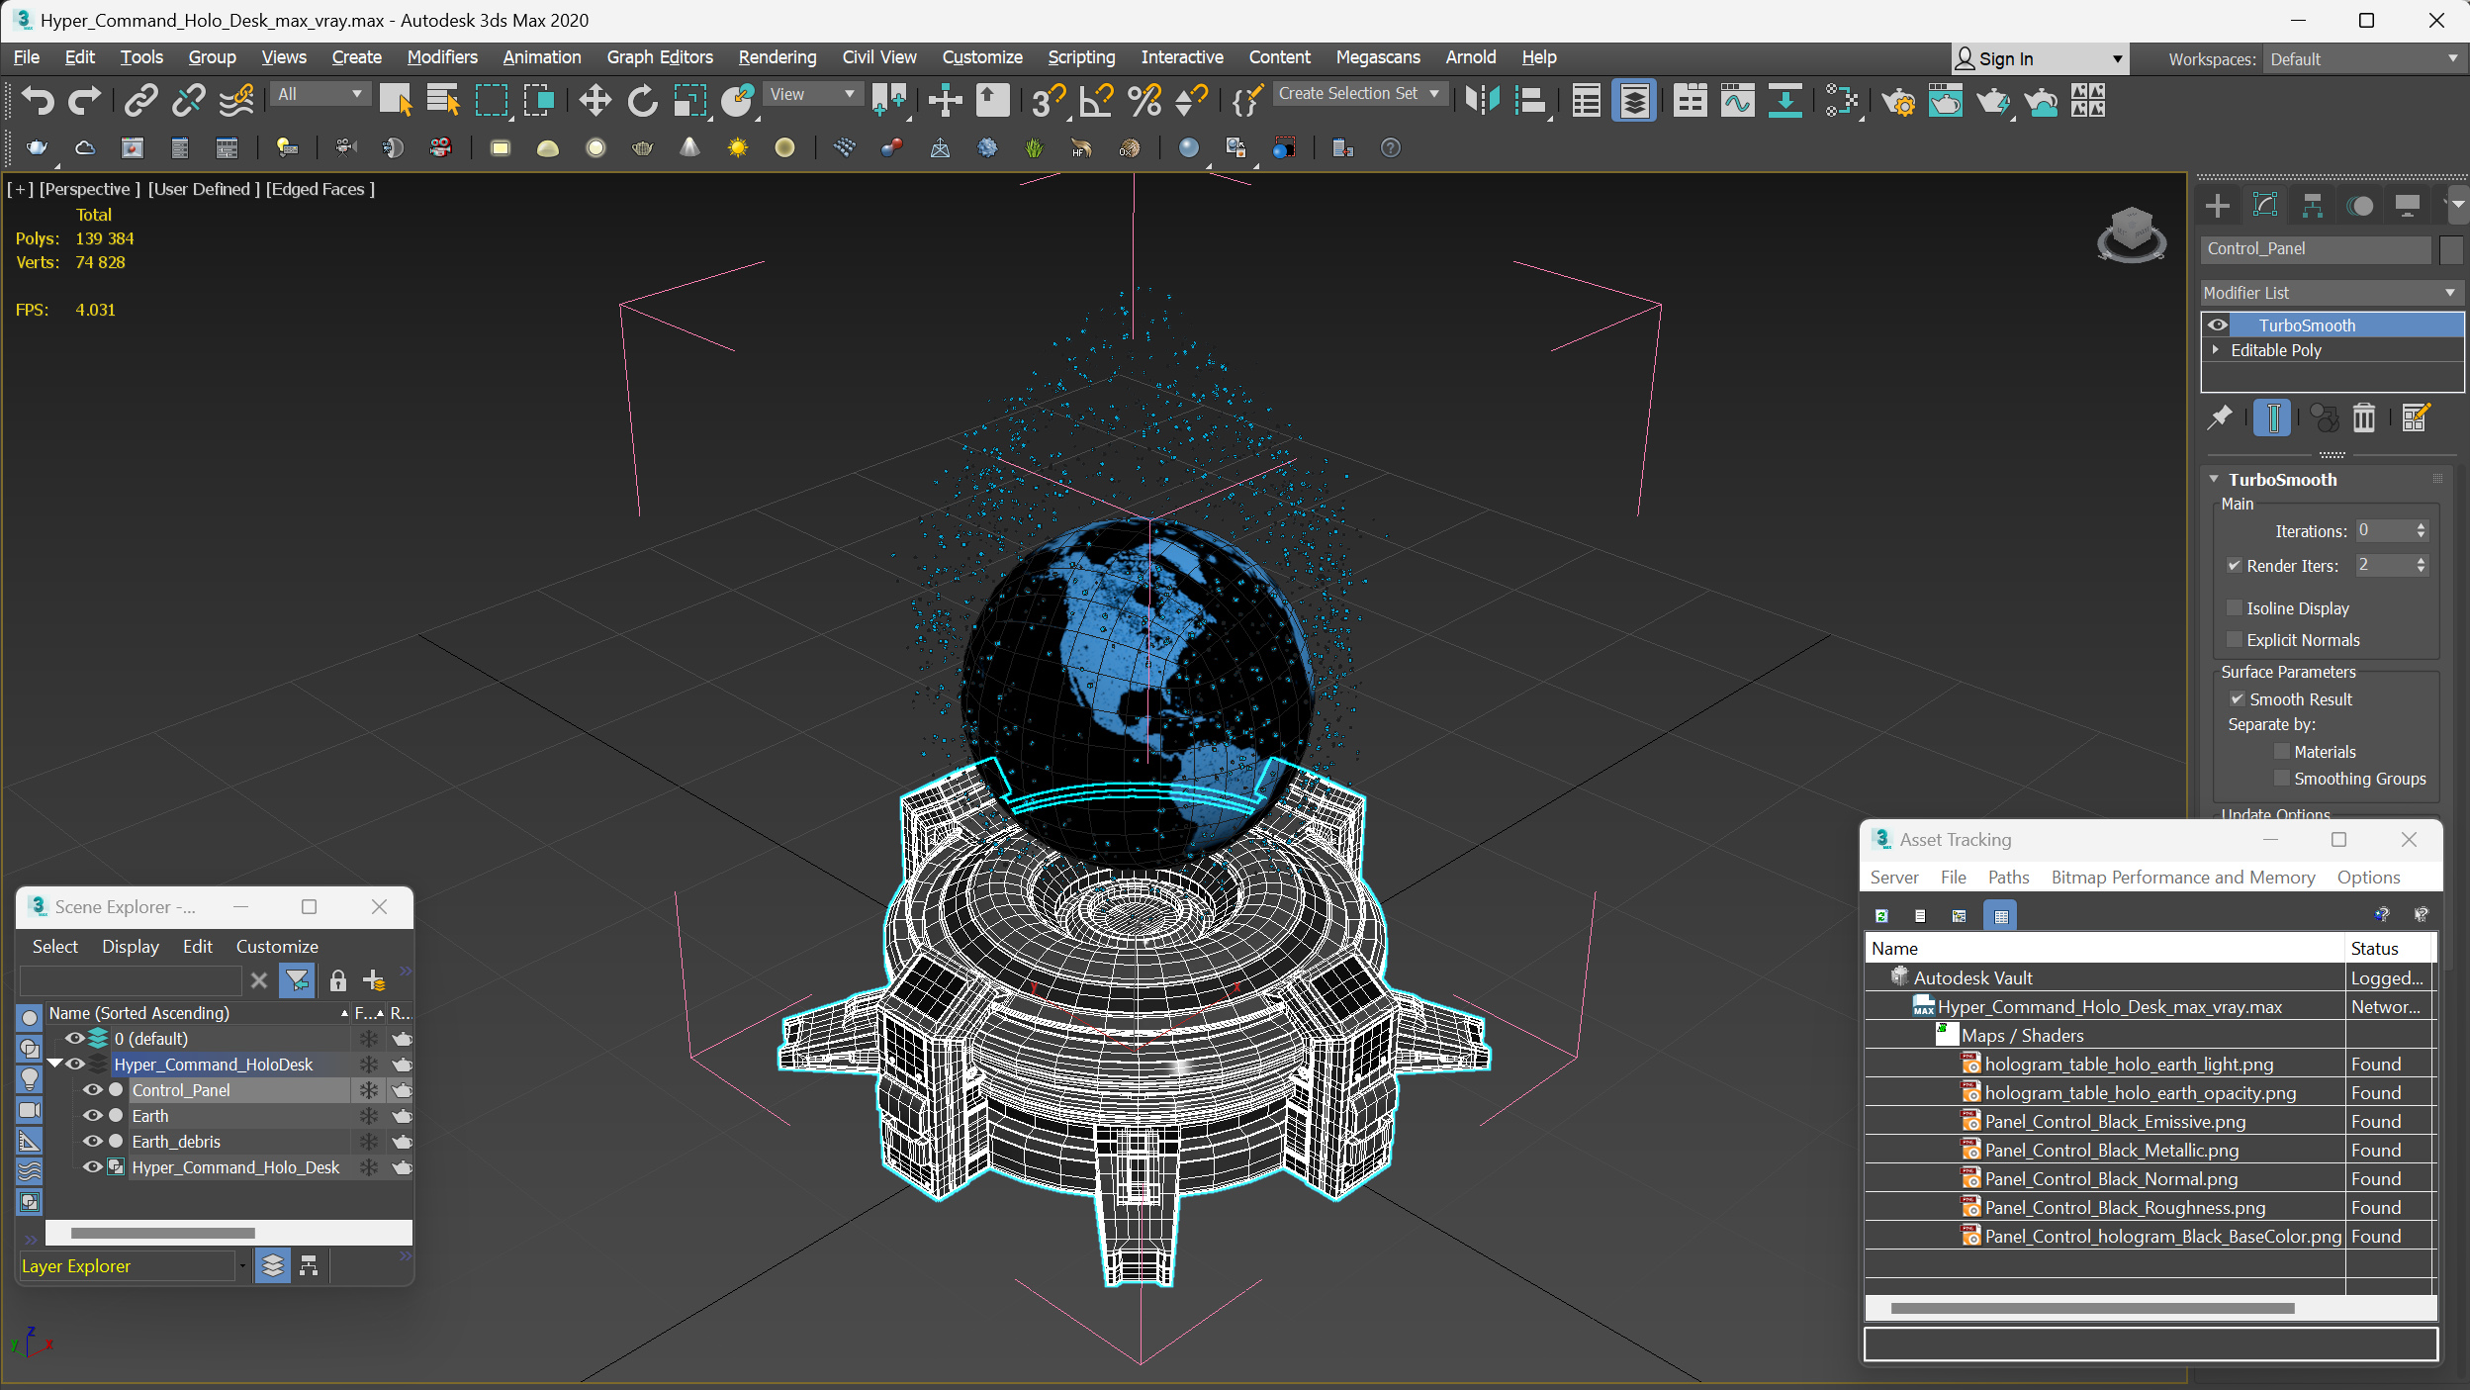Hide the Earth_debris object eye icon
2470x1390 pixels.
click(93, 1142)
